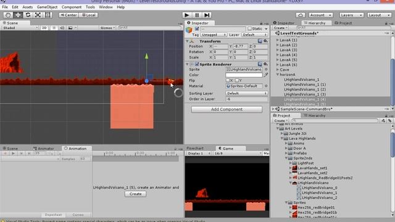Step one frame forward
Screen dimensions: 395x222
[207, 15]
